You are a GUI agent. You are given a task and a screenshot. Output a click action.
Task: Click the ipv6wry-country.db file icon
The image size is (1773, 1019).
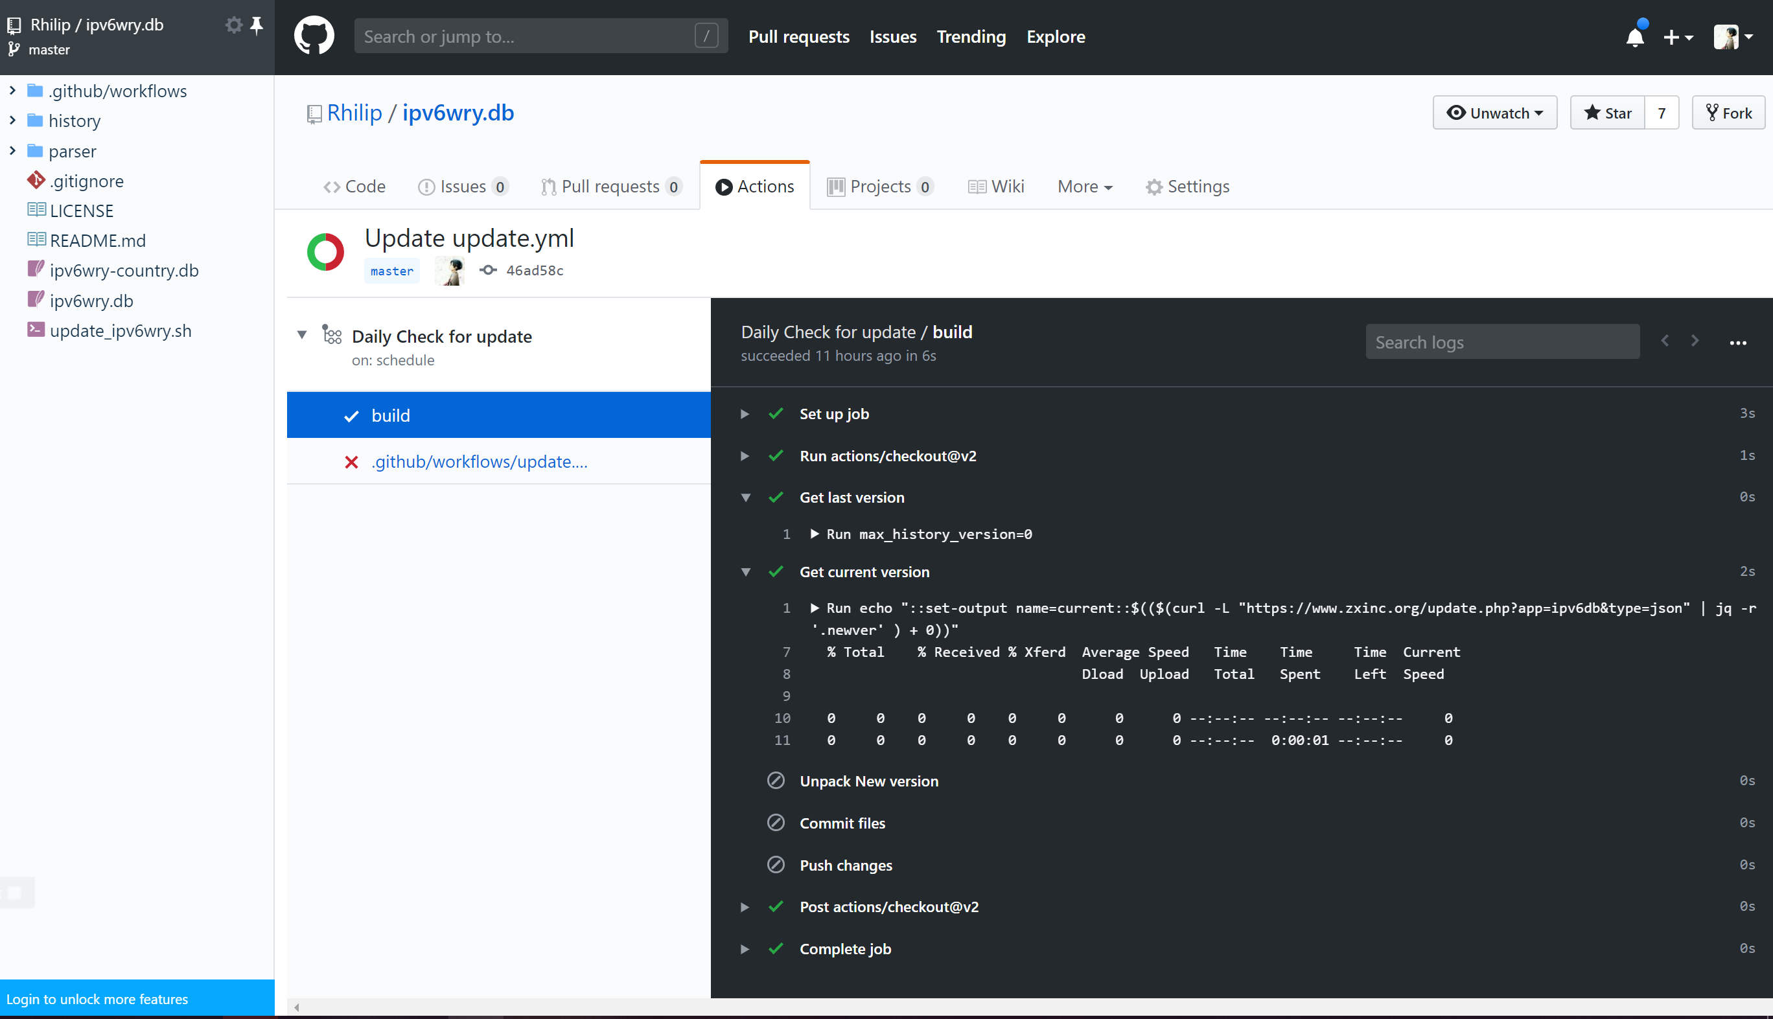click(36, 269)
